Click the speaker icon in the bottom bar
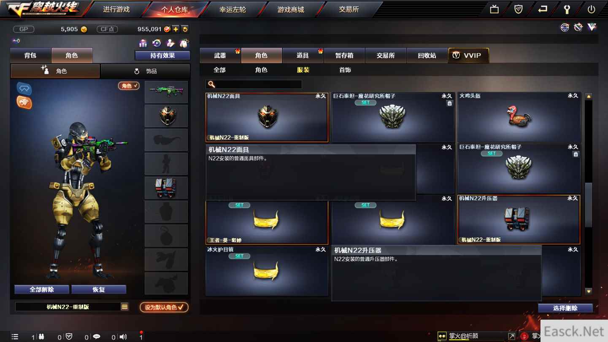Image resolution: width=608 pixels, height=342 pixels. (x=123, y=337)
